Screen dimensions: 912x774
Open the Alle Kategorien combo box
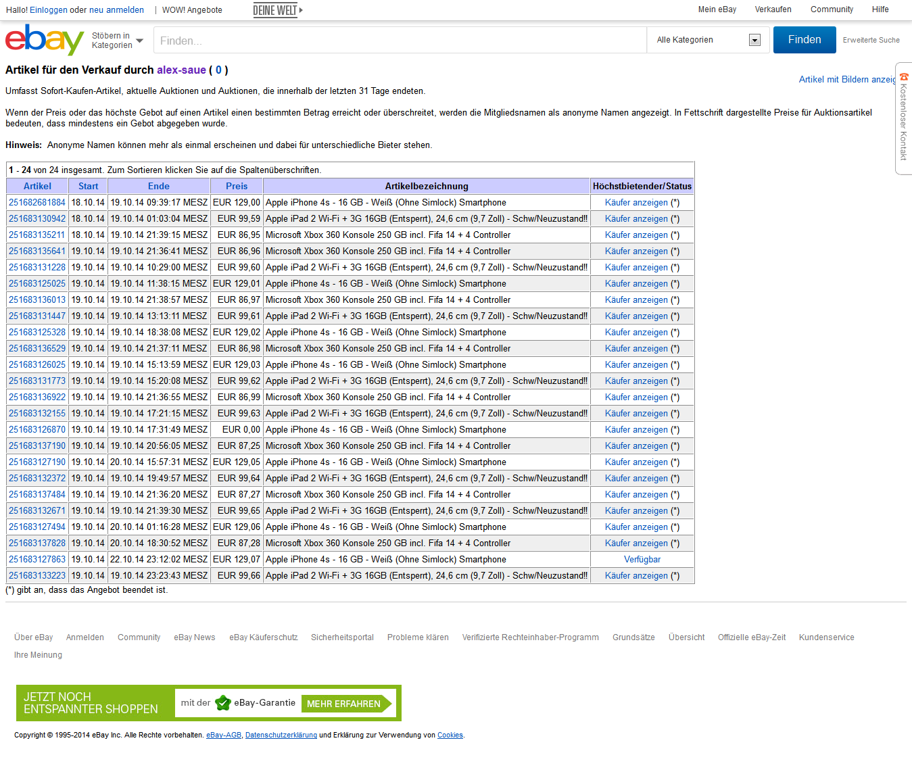point(709,40)
